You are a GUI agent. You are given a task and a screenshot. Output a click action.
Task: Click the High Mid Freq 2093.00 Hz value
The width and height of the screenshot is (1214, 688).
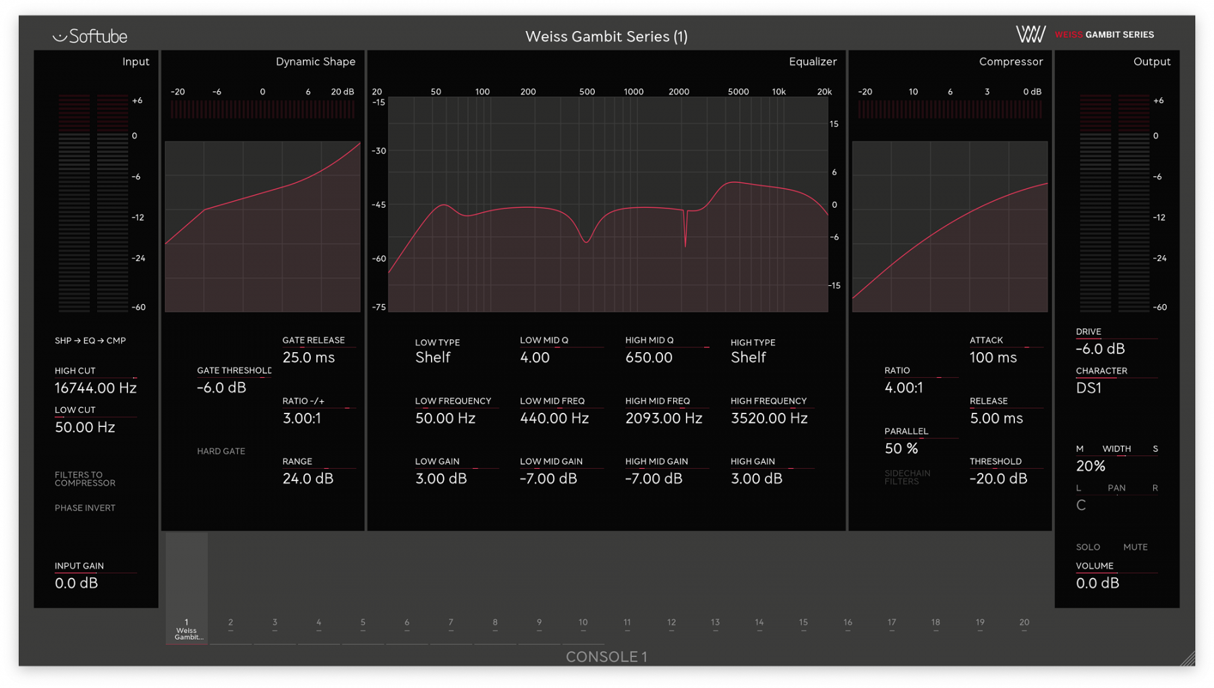coord(664,418)
